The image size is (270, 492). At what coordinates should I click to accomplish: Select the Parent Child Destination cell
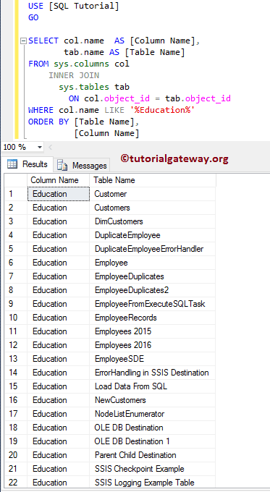point(153,455)
